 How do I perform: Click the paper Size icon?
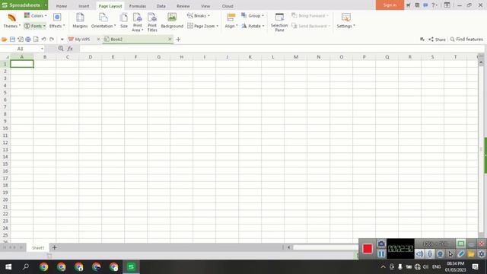coord(124,21)
